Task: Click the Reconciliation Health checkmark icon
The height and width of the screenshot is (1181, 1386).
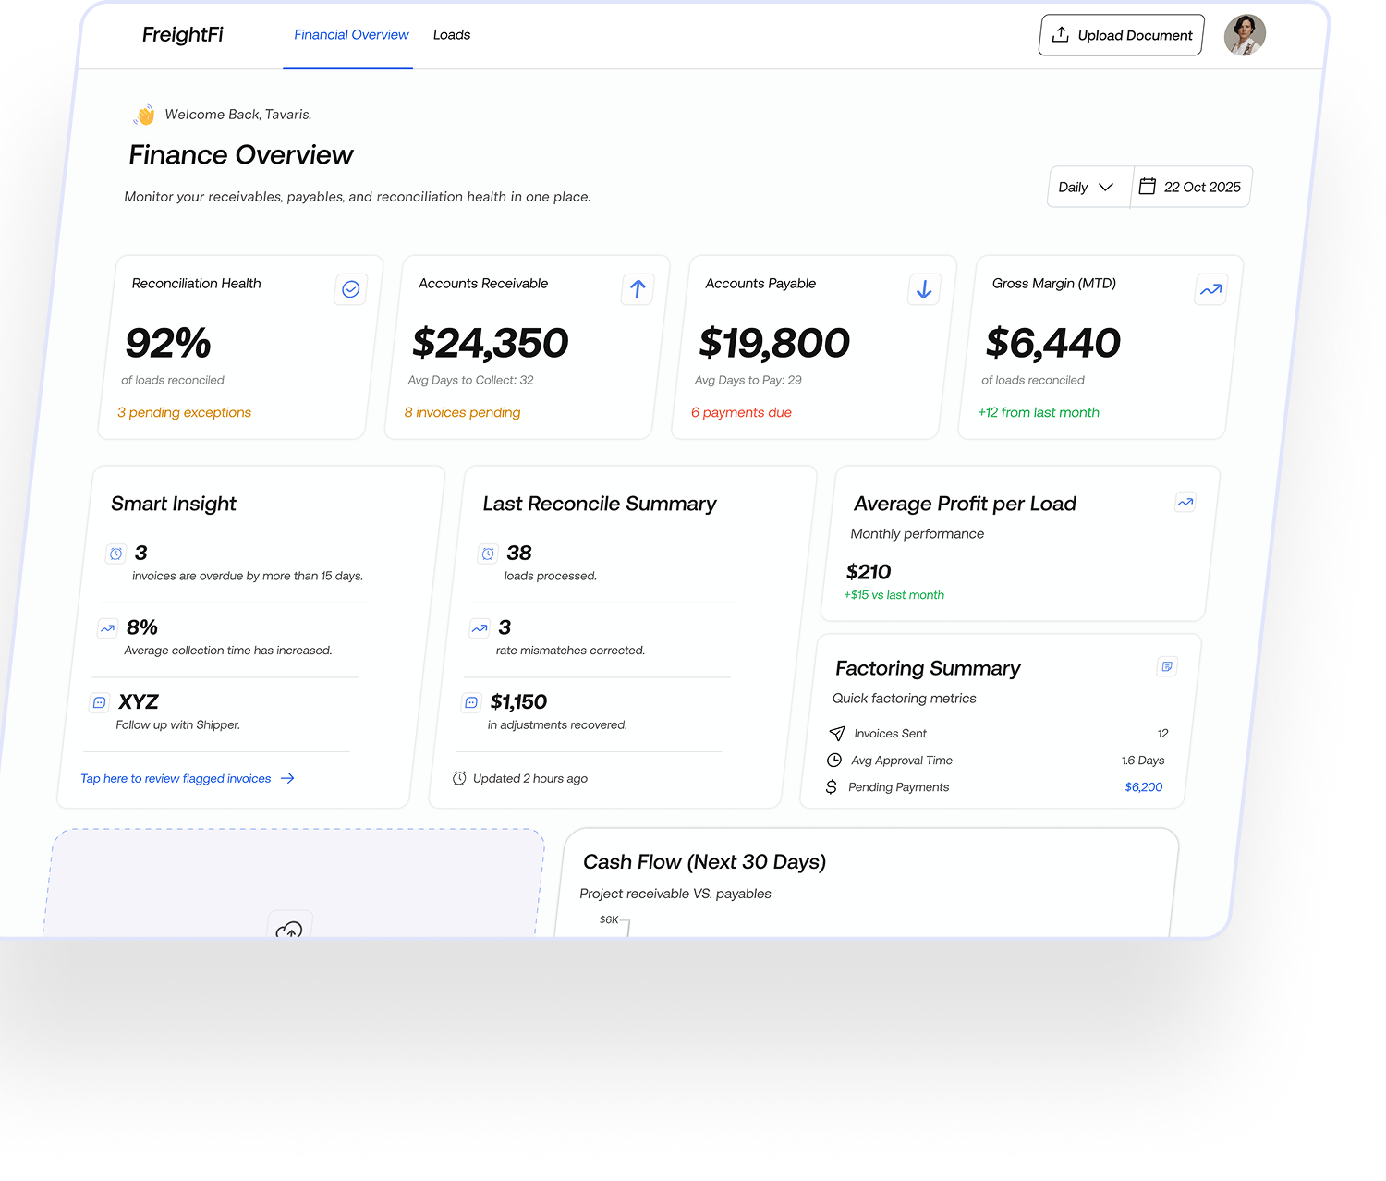Action: point(350,289)
